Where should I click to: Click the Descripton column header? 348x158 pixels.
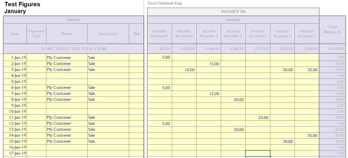pyautogui.click(x=108, y=34)
